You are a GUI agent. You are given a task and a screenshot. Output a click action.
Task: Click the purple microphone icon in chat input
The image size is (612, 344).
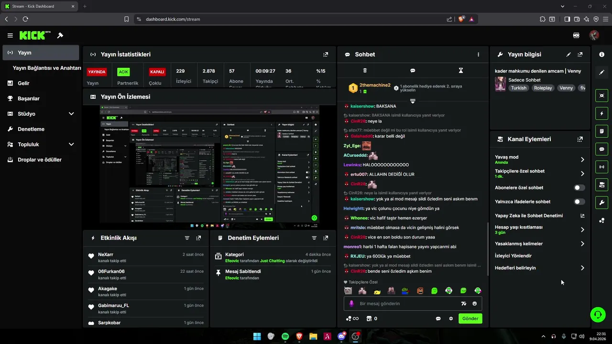[x=351, y=303]
